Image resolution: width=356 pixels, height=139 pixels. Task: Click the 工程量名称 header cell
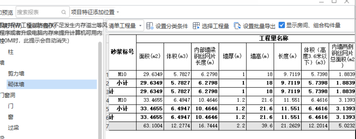tap(246, 39)
